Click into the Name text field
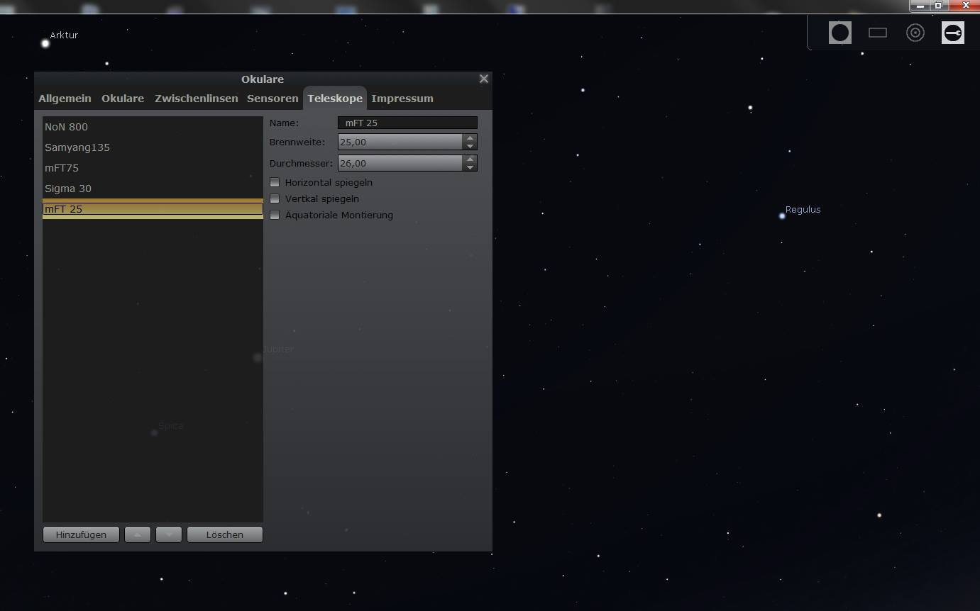980x611 pixels. point(407,123)
